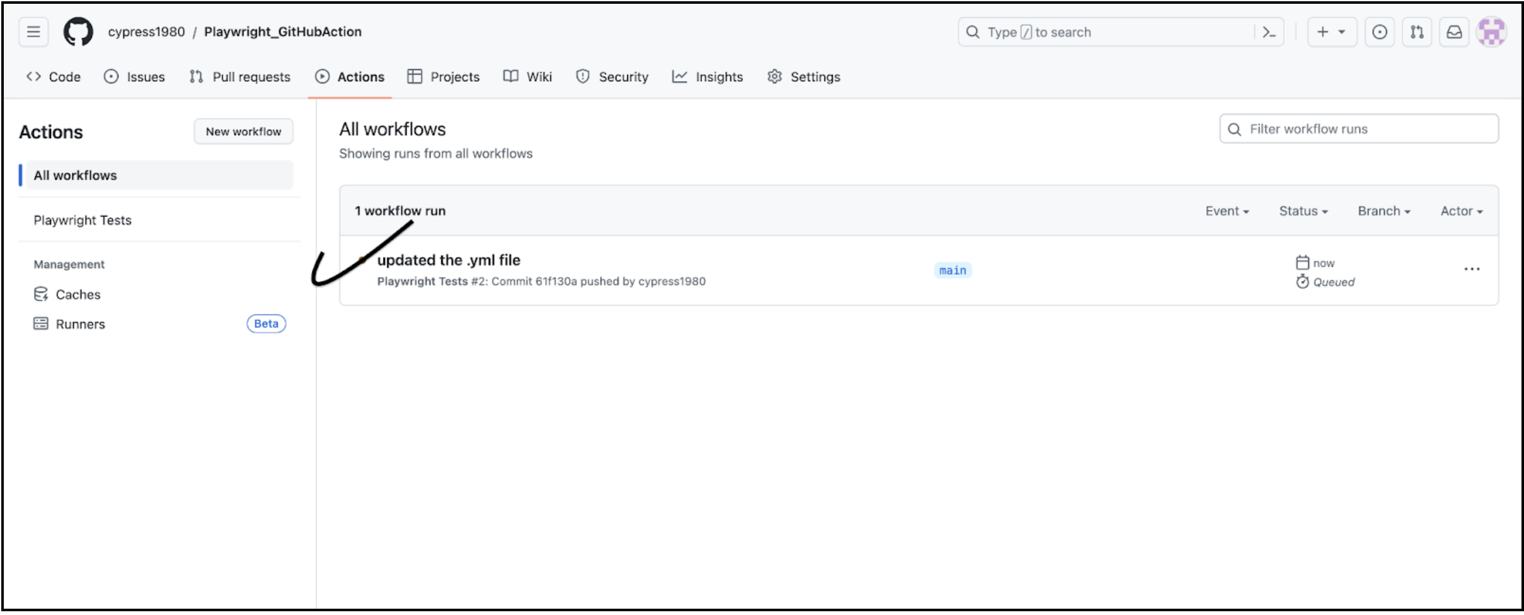Open the workflow run options ellipsis
This screenshot has height=615, width=1524.
point(1472,270)
